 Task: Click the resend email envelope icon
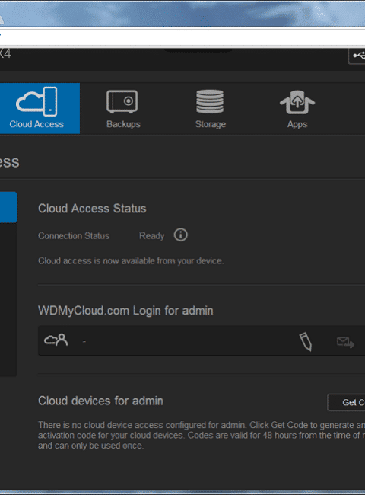[x=345, y=342]
